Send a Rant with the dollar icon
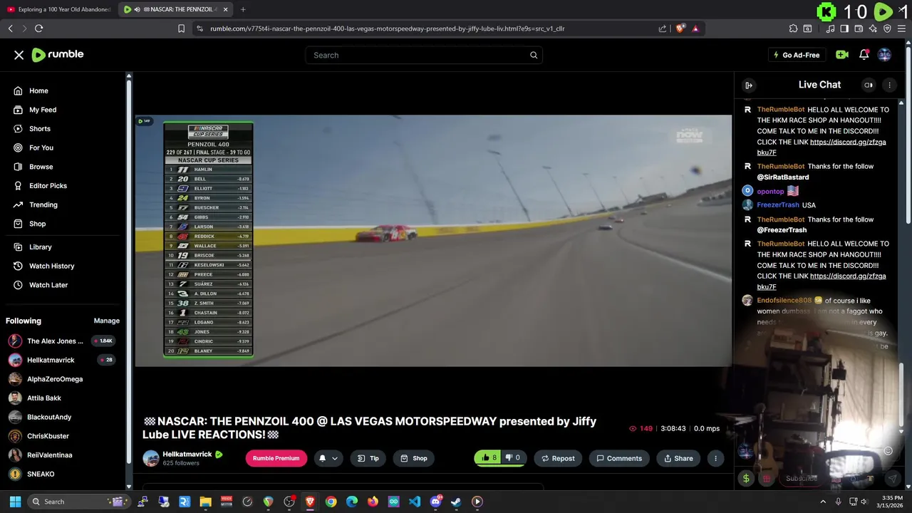This screenshot has width=912, height=513. [746, 478]
